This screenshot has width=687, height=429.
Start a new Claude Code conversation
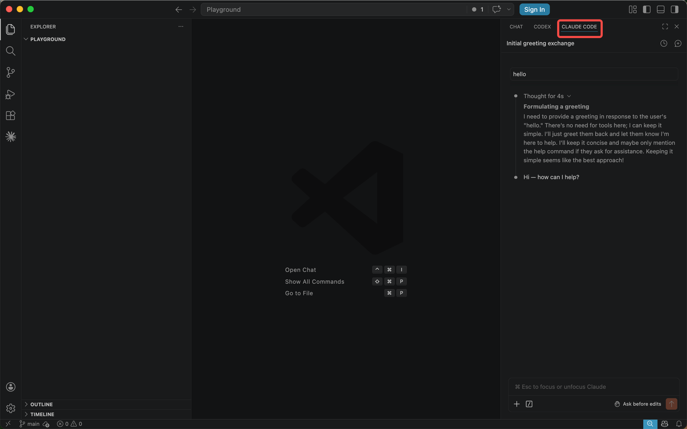678,43
